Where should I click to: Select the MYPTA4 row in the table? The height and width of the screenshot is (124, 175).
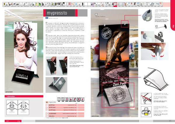tap(65, 105)
